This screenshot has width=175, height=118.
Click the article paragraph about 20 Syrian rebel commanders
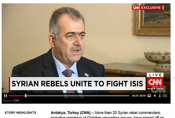(107, 114)
